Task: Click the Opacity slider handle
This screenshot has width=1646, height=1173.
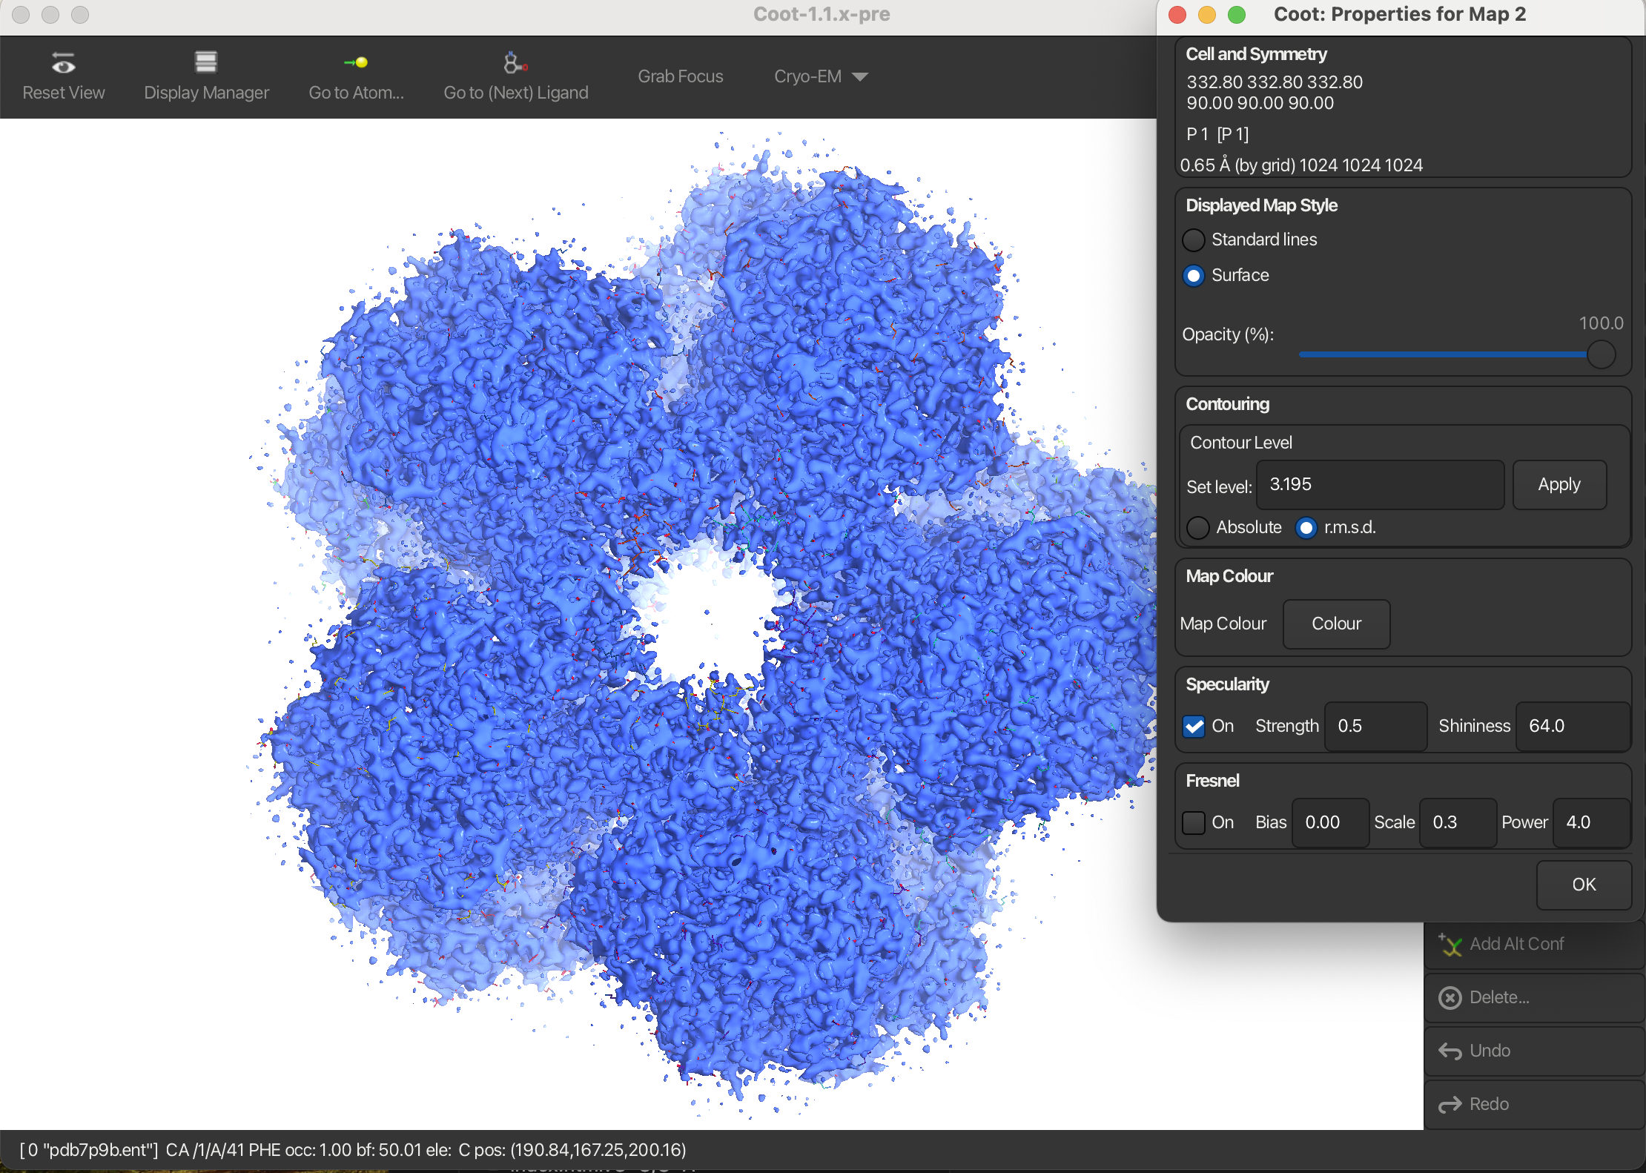Action: [x=1601, y=354]
